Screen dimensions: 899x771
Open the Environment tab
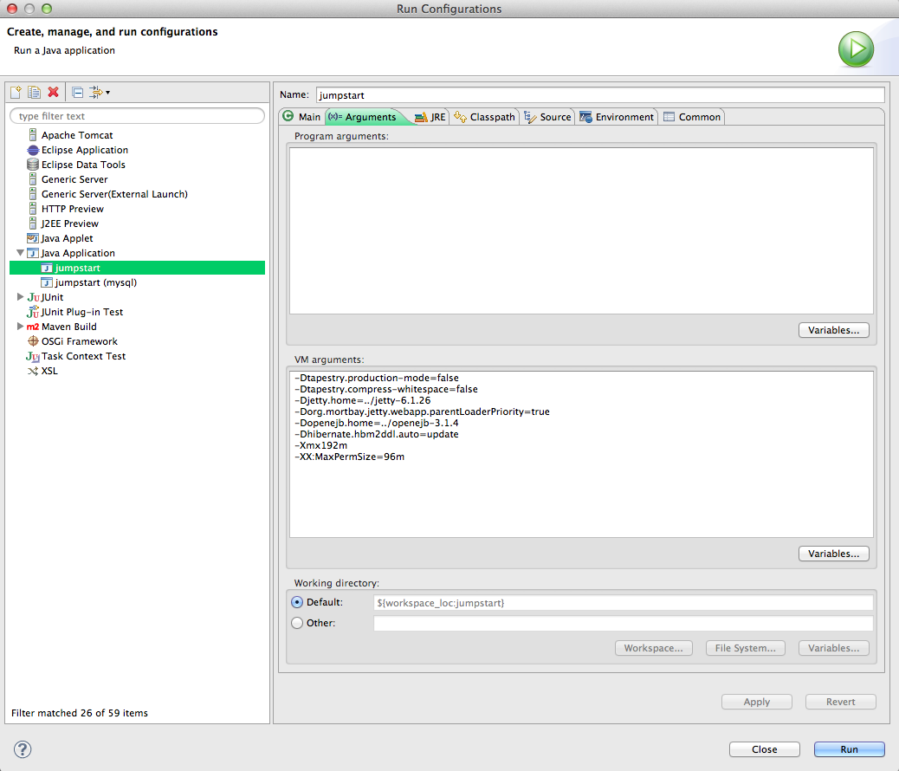(617, 116)
